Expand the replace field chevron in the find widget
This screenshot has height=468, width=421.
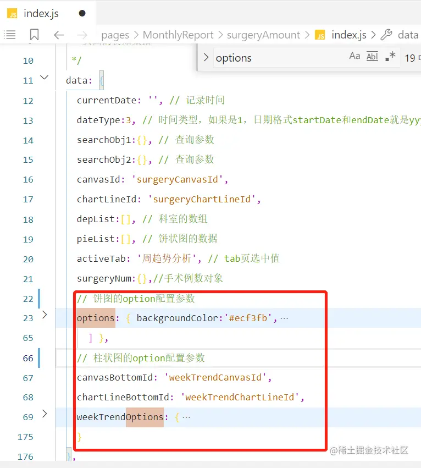206,57
